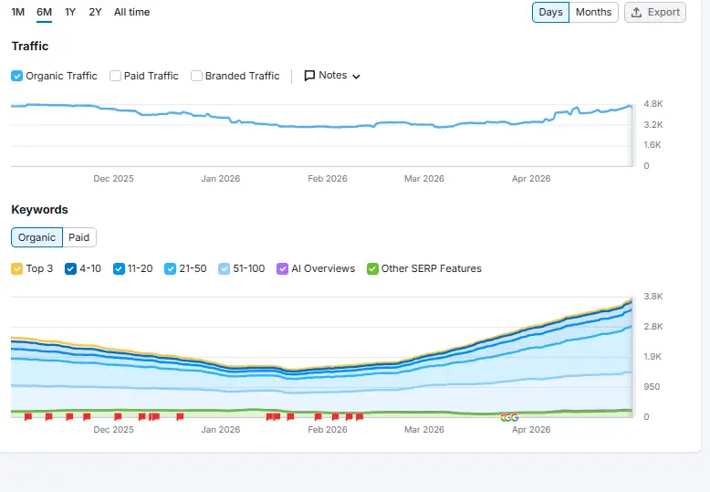
Task: Select the 2Y time range tab
Action: pyautogui.click(x=95, y=12)
